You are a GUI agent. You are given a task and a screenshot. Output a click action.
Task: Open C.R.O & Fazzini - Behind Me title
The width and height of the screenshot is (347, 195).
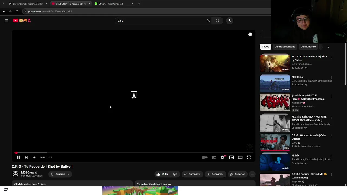[309, 176]
